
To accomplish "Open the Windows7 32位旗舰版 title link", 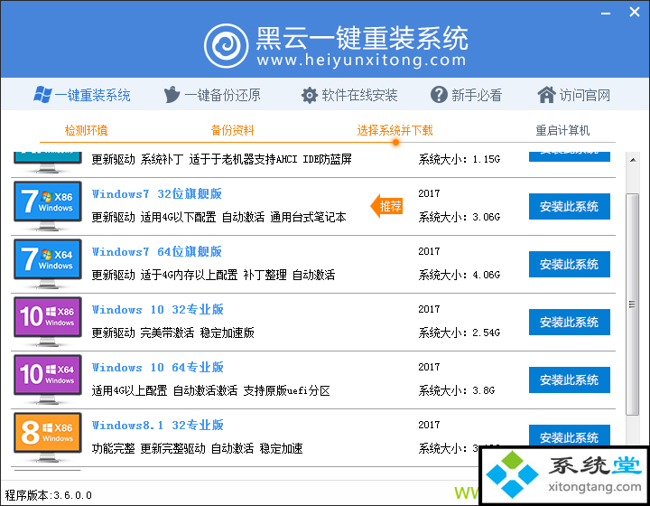I will [x=157, y=193].
